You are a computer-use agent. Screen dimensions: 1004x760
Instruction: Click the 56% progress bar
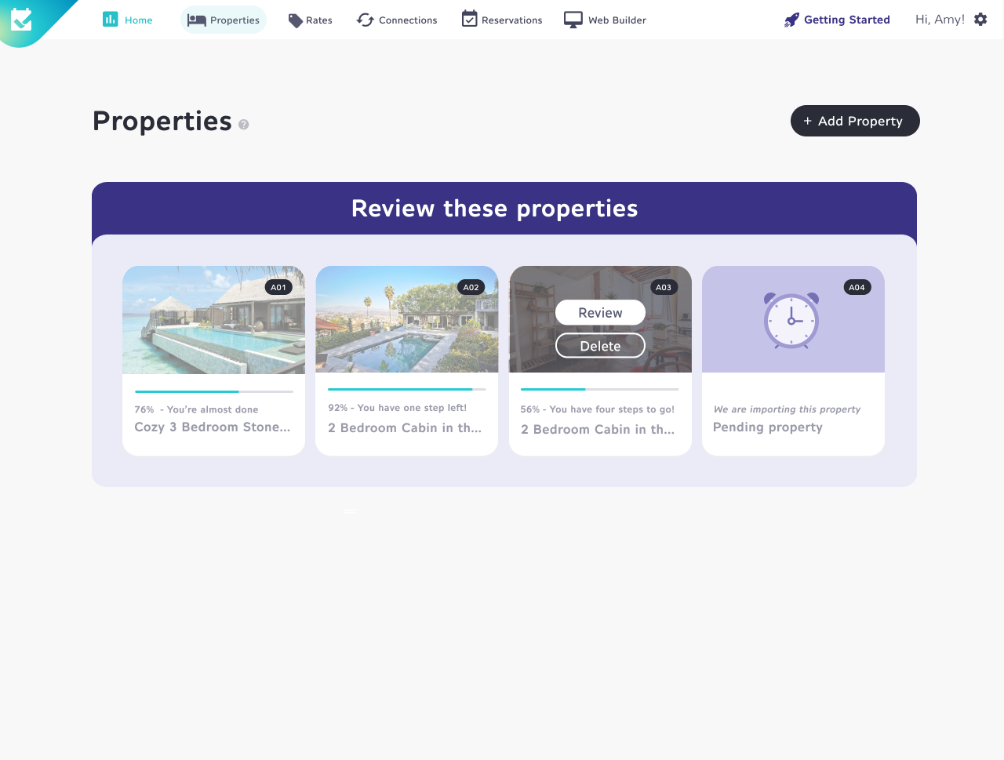click(x=600, y=389)
